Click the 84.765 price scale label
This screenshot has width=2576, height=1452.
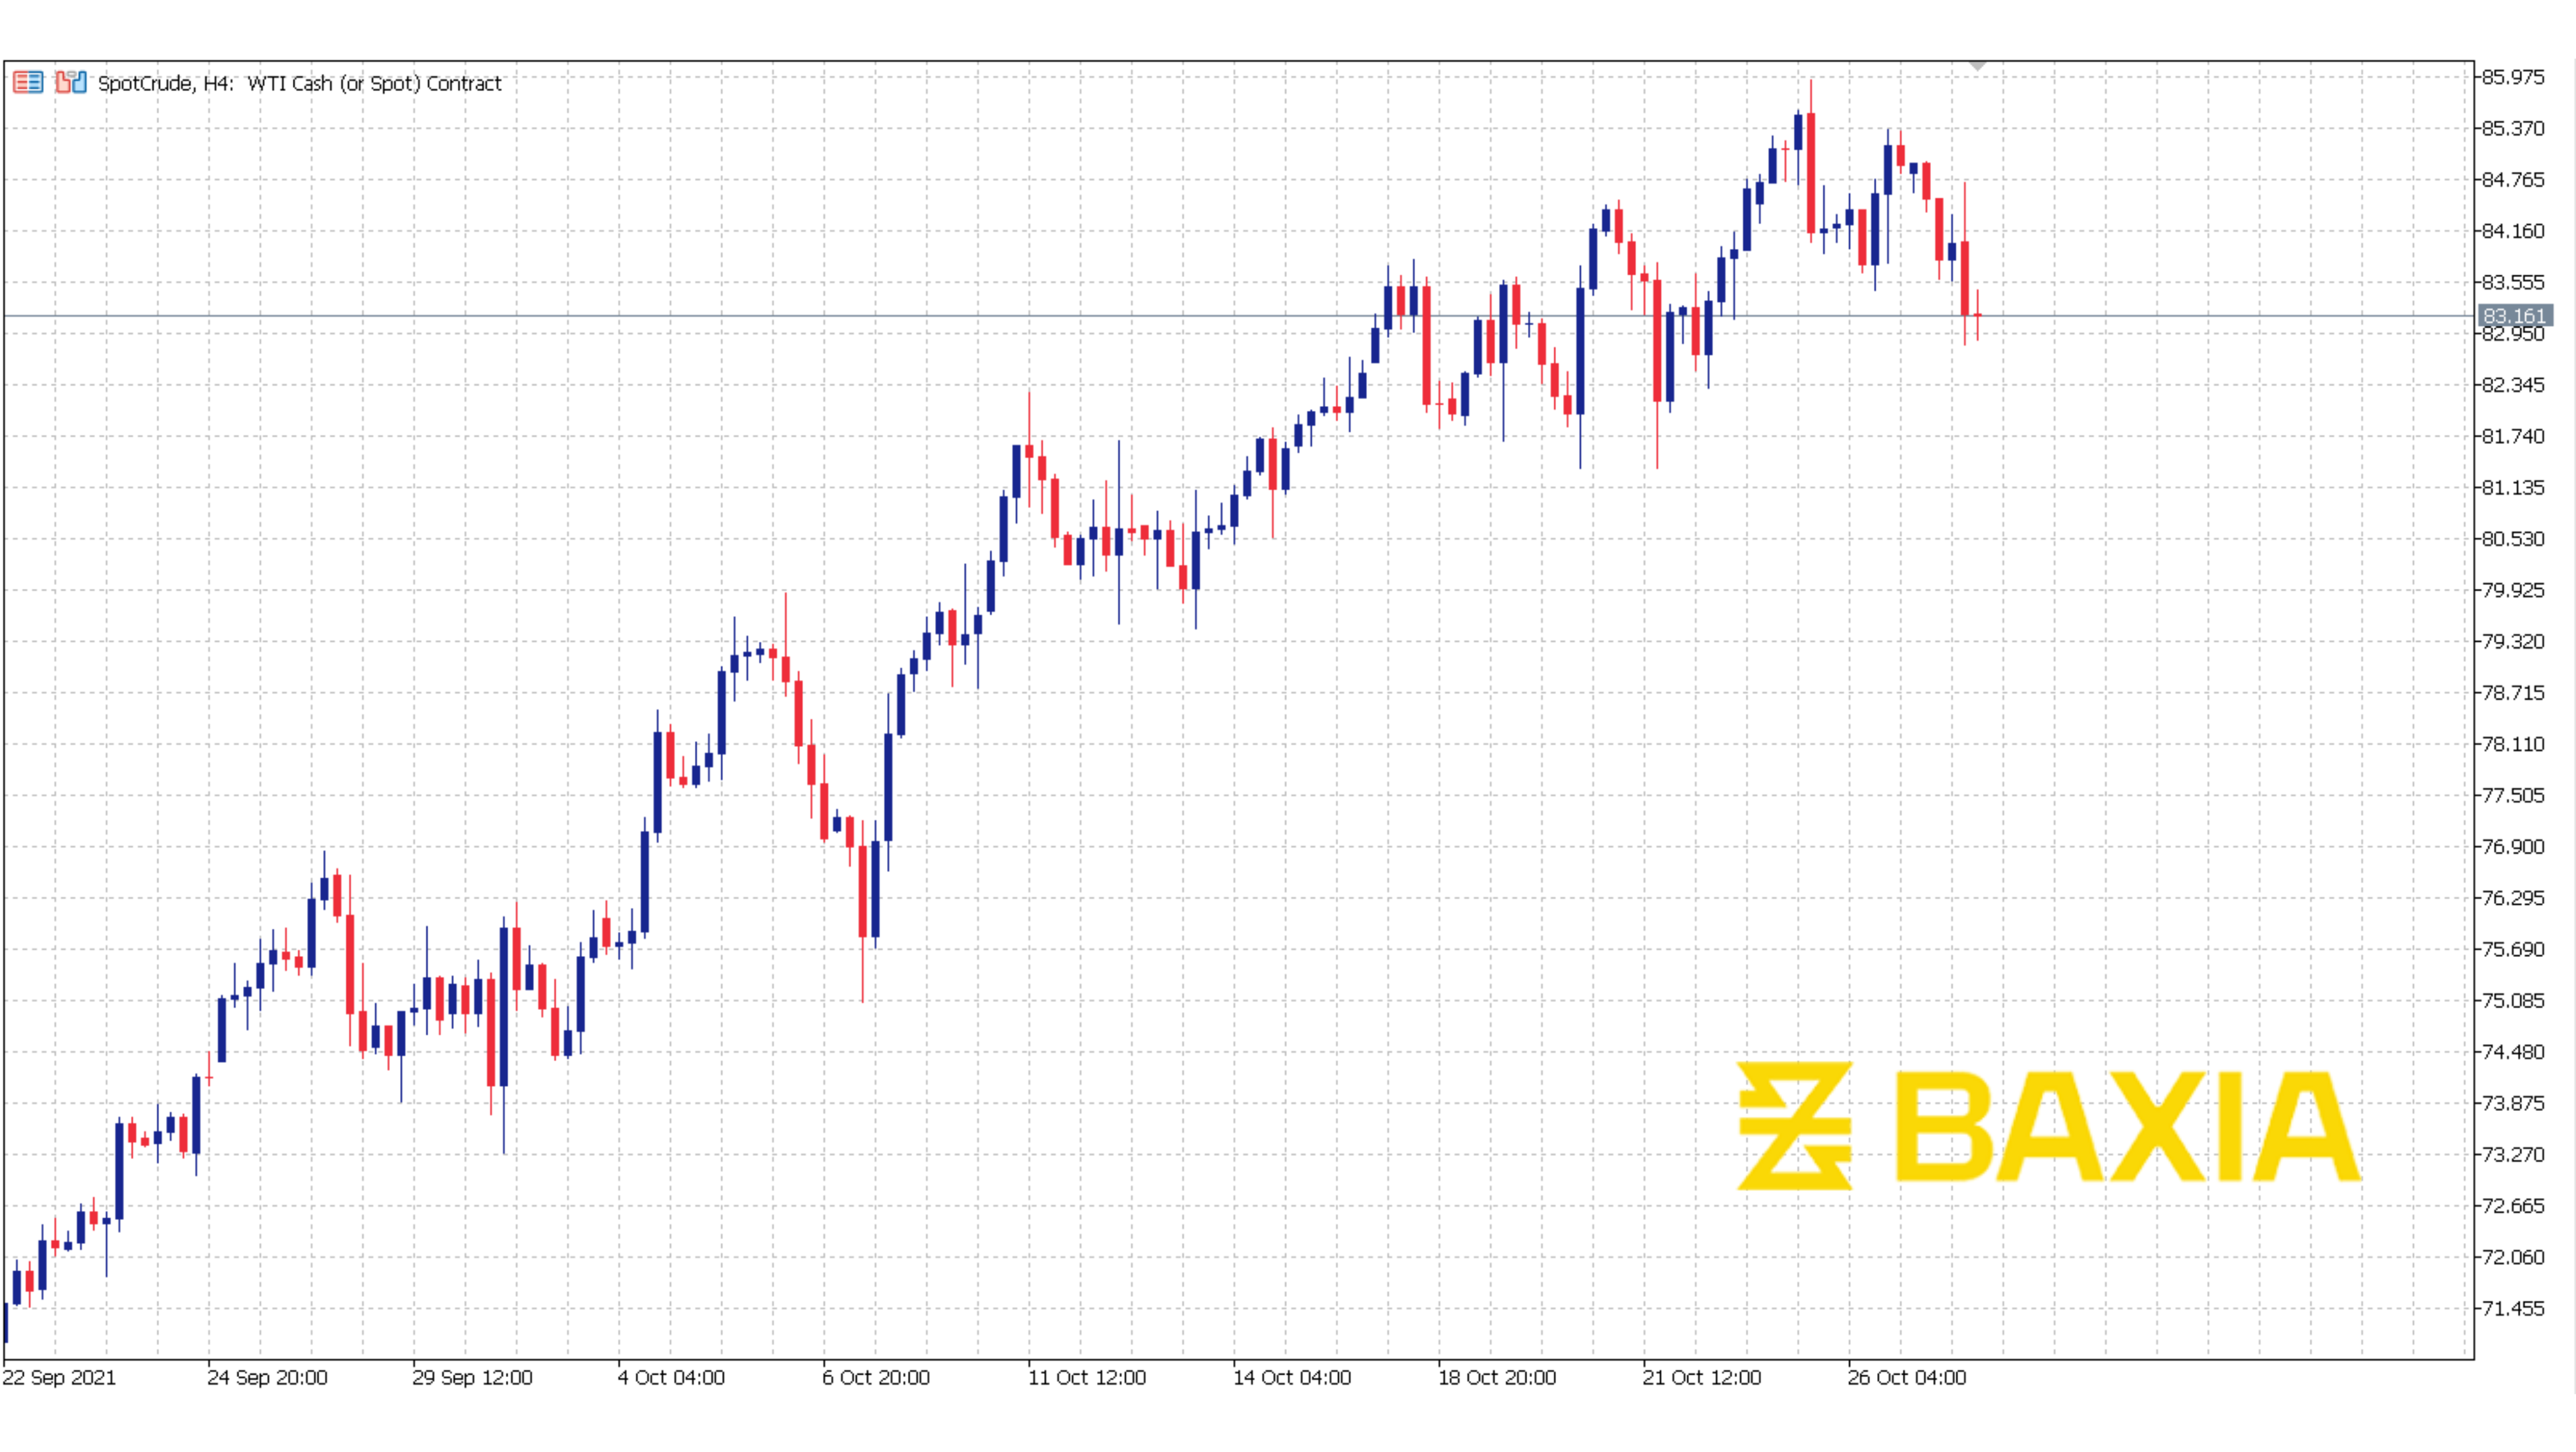[x=2513, y=180]
